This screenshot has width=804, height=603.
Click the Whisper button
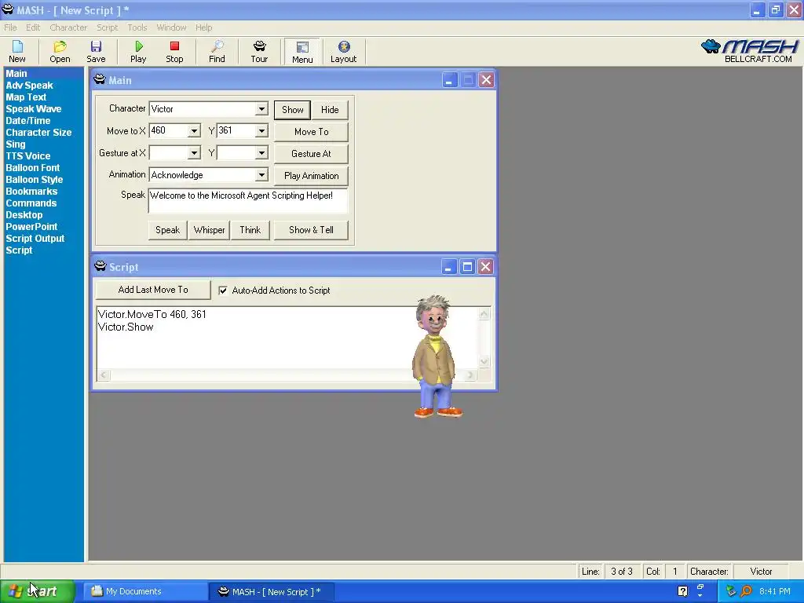coord(209,230)
